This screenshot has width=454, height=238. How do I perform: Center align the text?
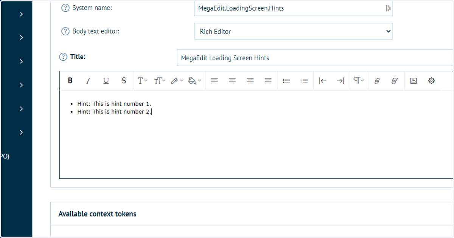pyautogui.click(x=232, y=80)
